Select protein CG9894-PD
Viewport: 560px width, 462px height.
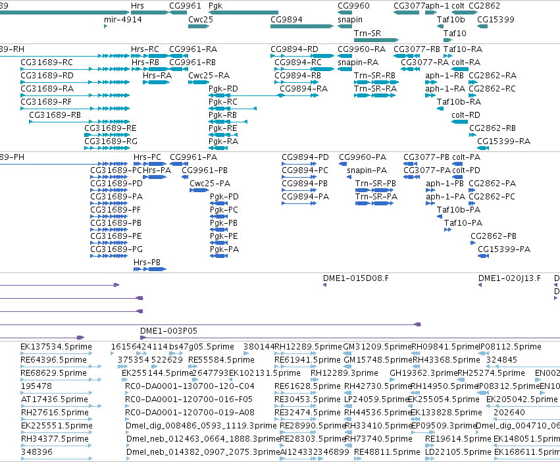coord(305,157)
